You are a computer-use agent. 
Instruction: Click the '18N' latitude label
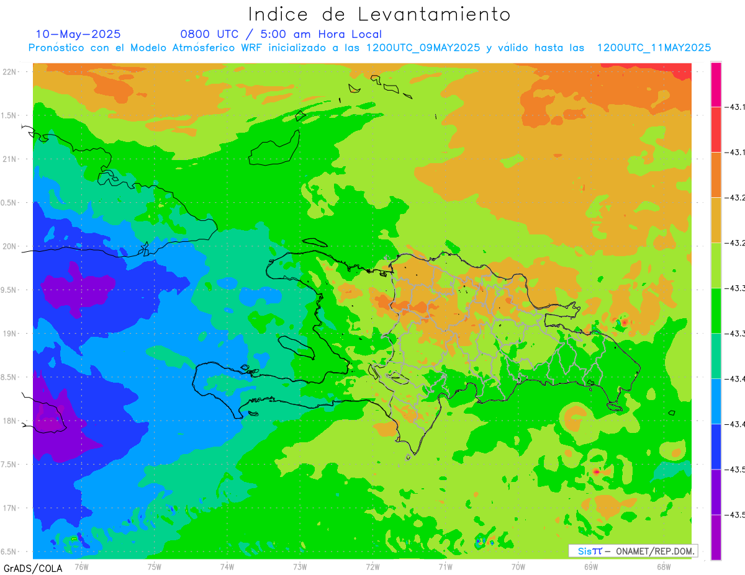[9, 421]
